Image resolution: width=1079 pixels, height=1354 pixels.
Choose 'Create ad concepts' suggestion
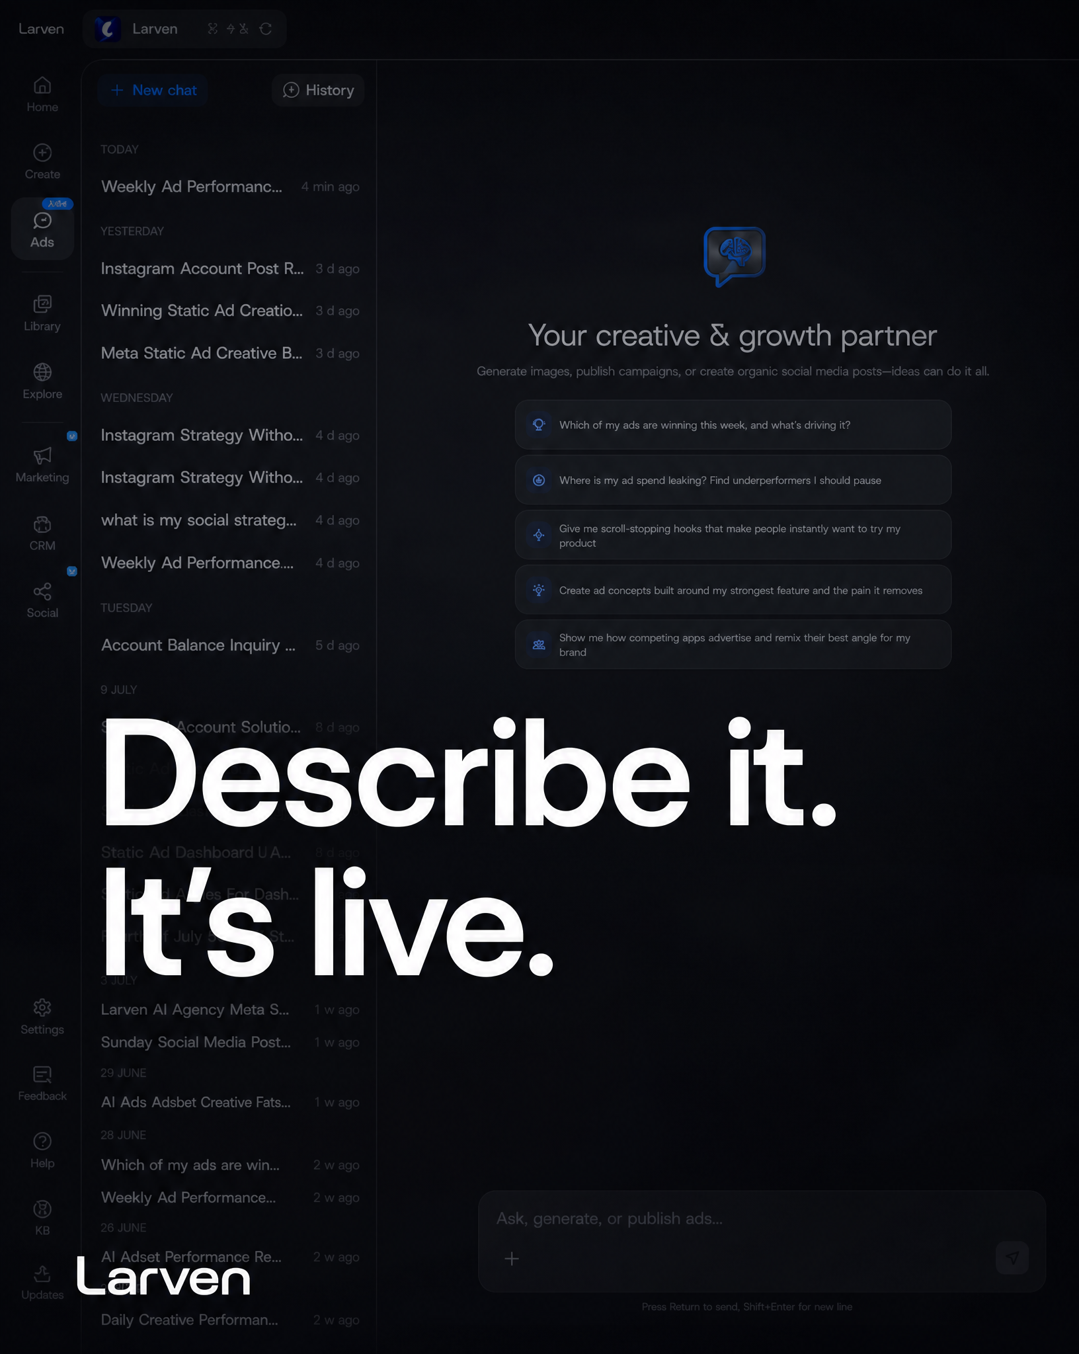click(x=733, y=590)
